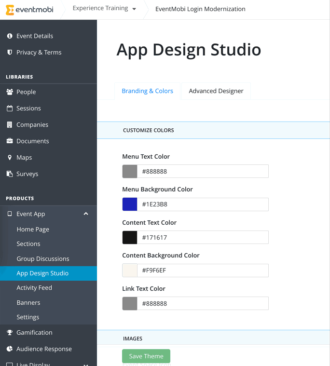Image resolution: width=330 pixels, height=366 pixels.
Task: Switch to the Advanced Designer tab
Action: [216, 91]
